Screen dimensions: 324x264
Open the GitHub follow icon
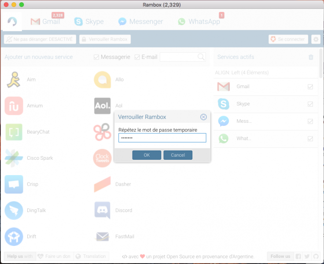[316, 257]
